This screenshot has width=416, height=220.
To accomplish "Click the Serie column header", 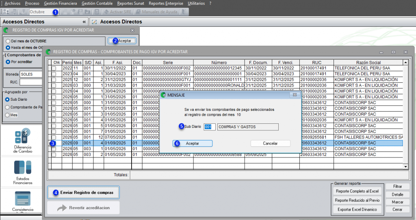I will 168,63.
